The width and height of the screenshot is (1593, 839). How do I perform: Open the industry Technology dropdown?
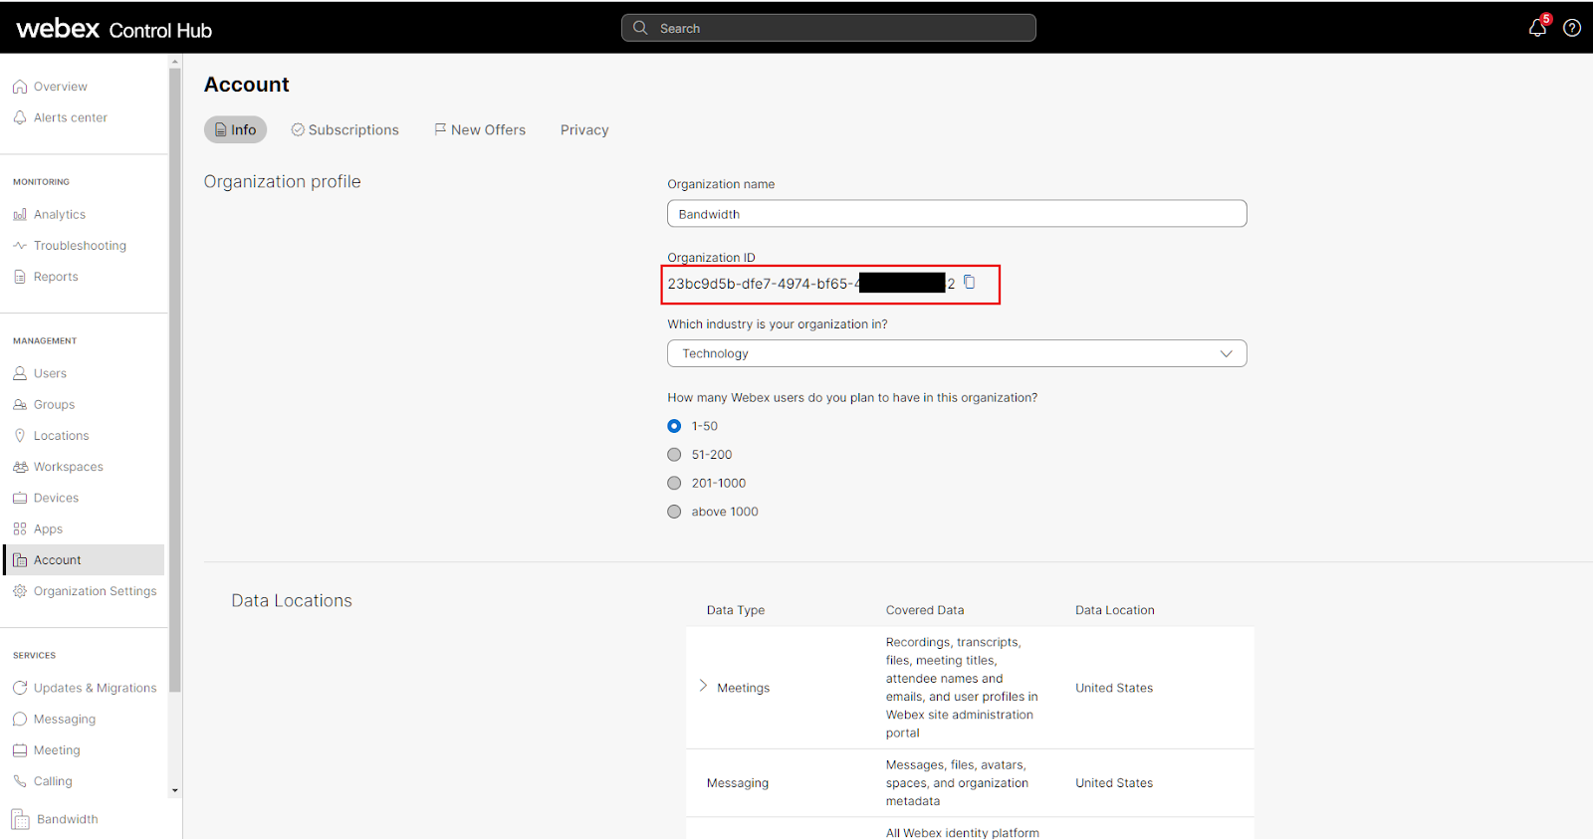tap(957, 353)
